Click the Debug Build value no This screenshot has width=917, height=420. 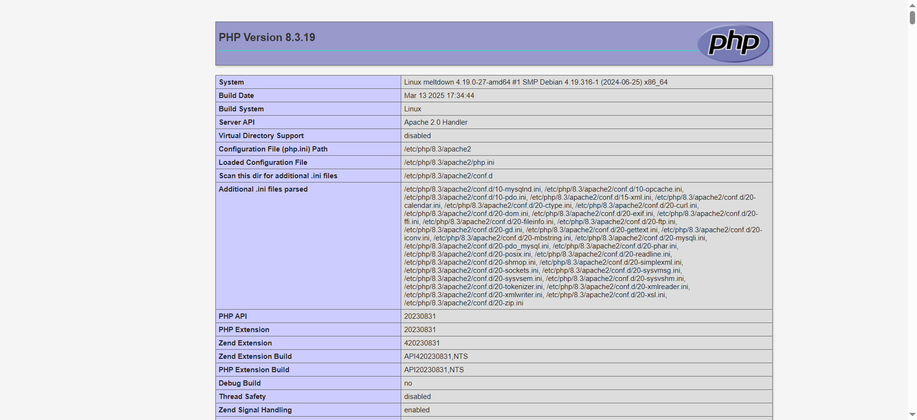pos(408,383)
